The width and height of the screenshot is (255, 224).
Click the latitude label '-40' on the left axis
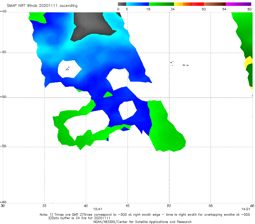[x=3, y=11]
